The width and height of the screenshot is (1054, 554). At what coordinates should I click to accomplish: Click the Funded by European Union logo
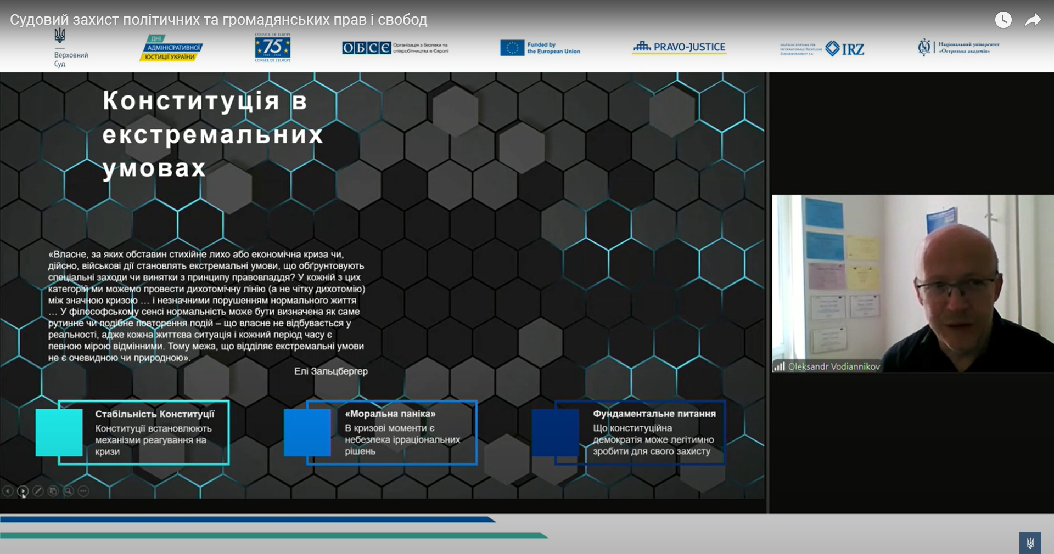click(540, 48)
